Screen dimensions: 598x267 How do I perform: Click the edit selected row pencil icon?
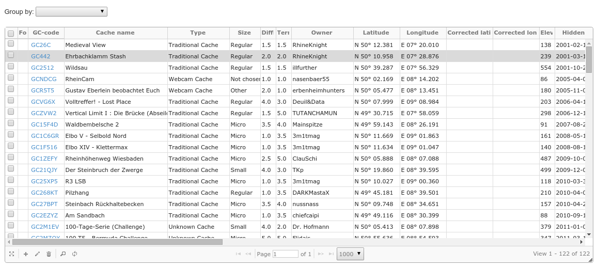click(x=37, y=254)
